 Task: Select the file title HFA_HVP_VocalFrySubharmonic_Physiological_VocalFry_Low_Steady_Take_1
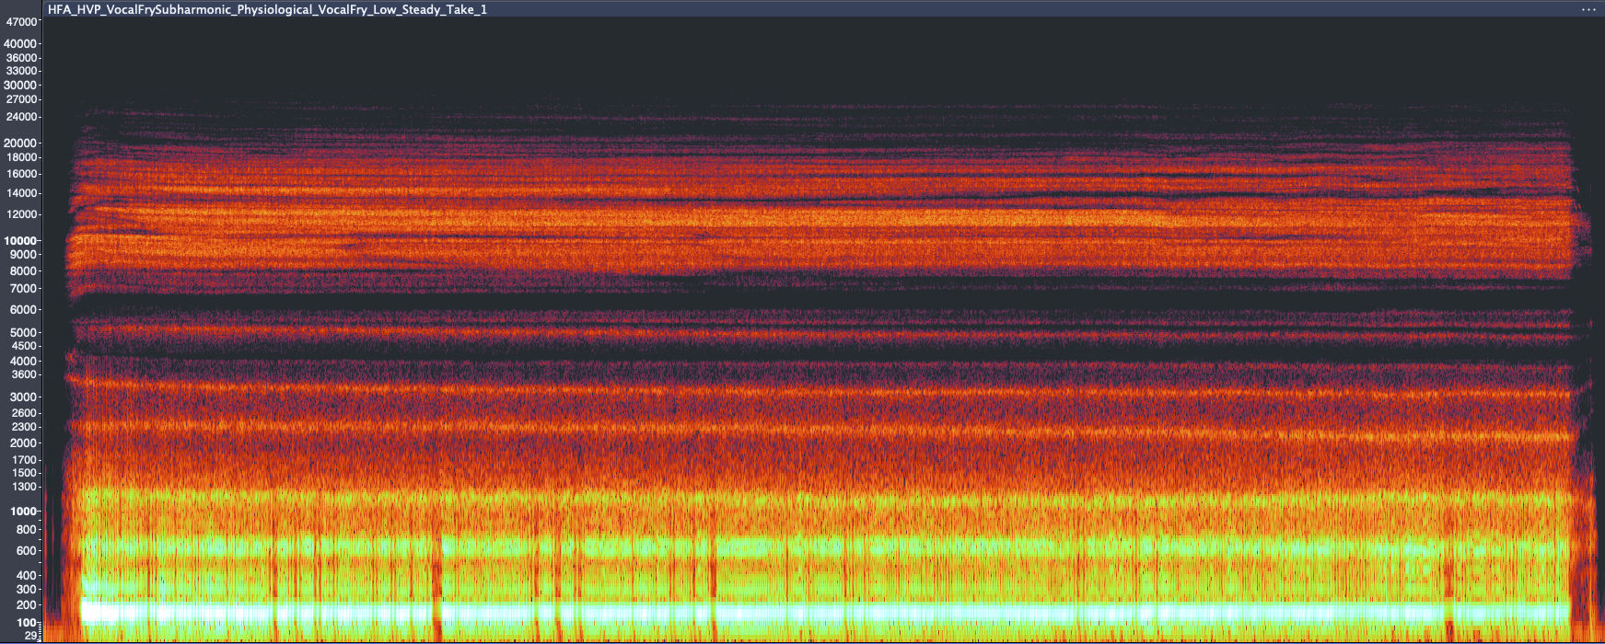coord(268,9)
